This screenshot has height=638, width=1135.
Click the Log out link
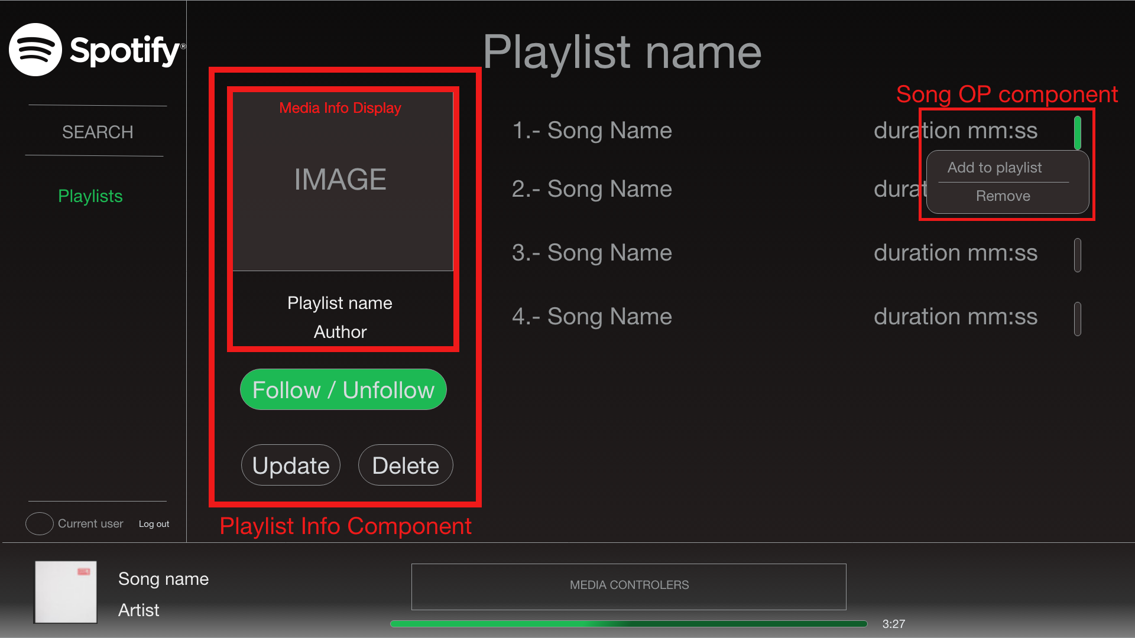pos(154,524)
